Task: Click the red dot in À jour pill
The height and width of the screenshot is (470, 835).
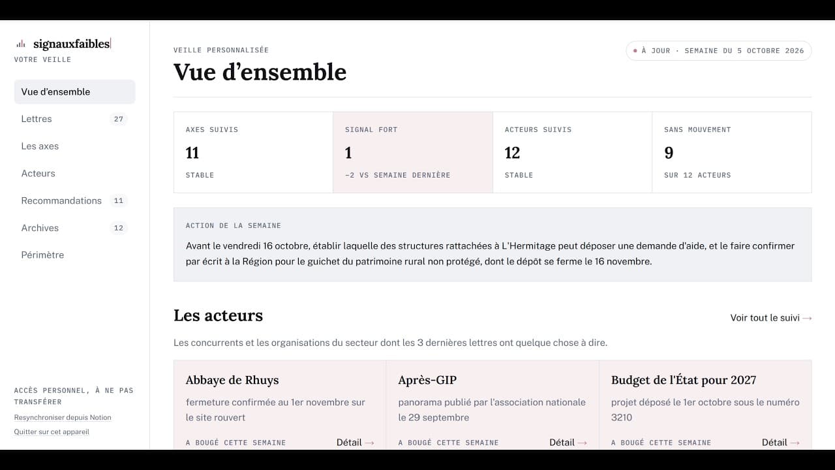Action: [635, 51]
